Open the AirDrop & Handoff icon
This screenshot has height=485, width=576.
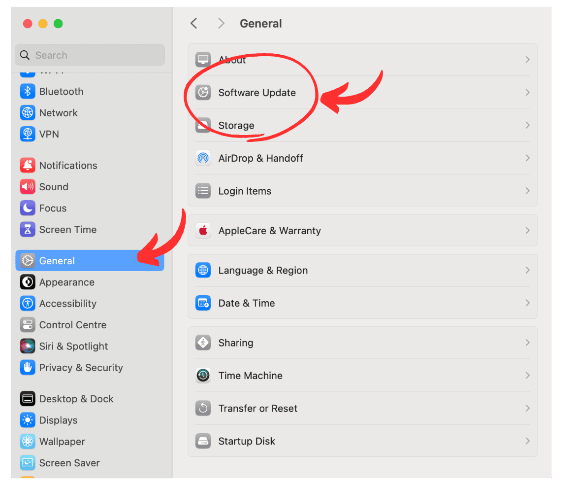tap(203, 158)
